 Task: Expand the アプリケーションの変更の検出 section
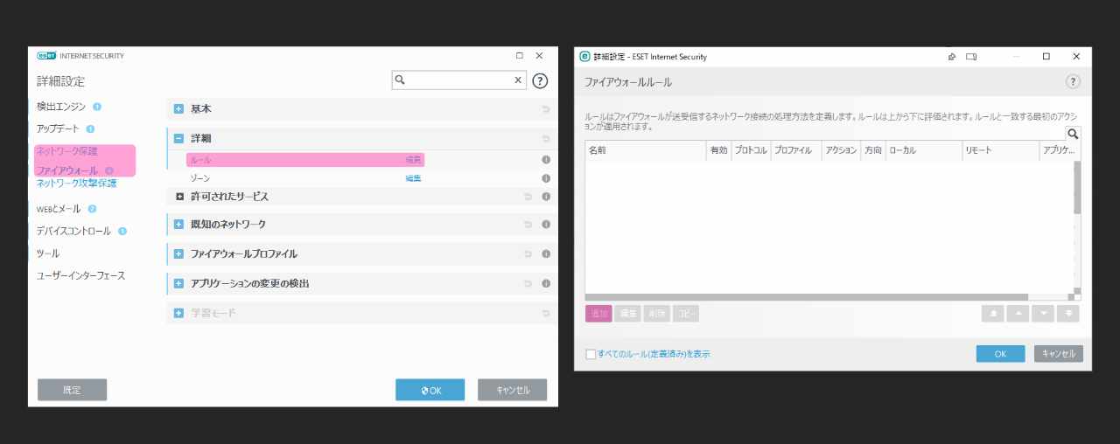tap(178, 284)
